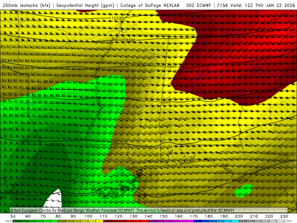The width and height of the screenshot is (297, 223).
Task: Click the right arrow end of the color scale
Action: click(x=288, y=221)
